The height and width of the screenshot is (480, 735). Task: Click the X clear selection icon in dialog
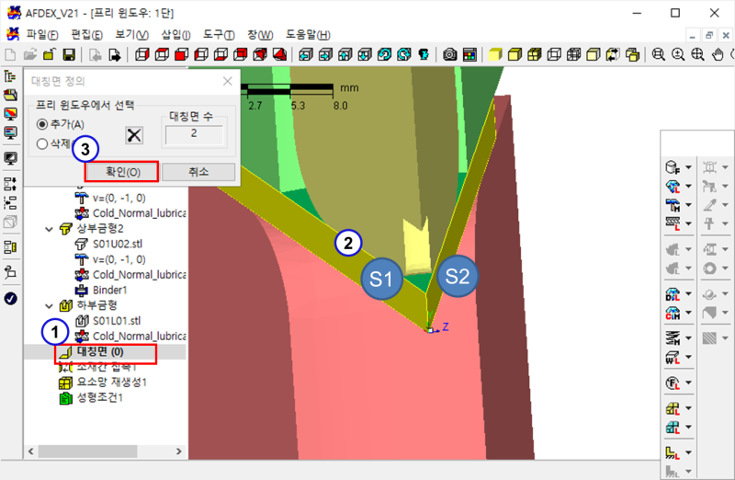click(x=134, y=134)
